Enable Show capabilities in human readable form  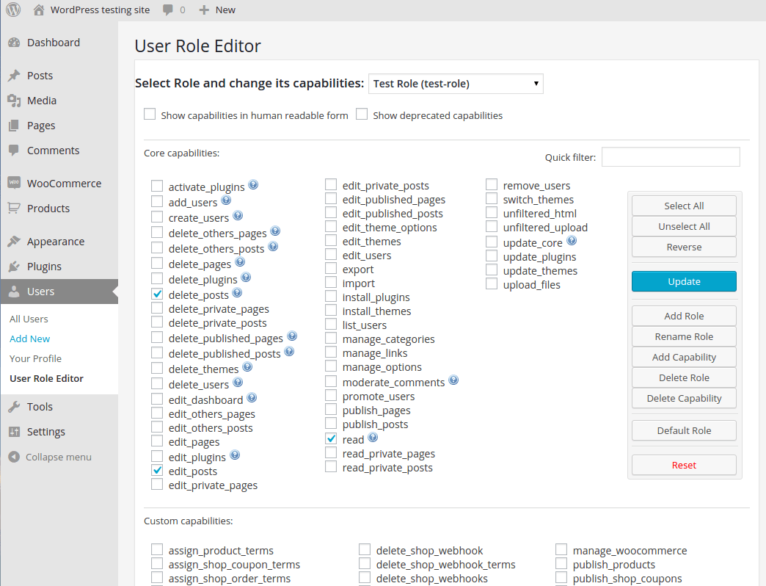click(150, 114)
